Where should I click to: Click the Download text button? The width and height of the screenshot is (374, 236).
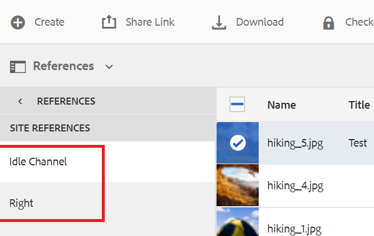(259, 22)
